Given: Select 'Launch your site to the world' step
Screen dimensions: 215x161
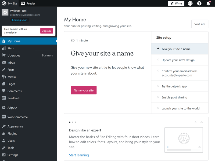Looking at the screenshot, I should click(180, 108).
